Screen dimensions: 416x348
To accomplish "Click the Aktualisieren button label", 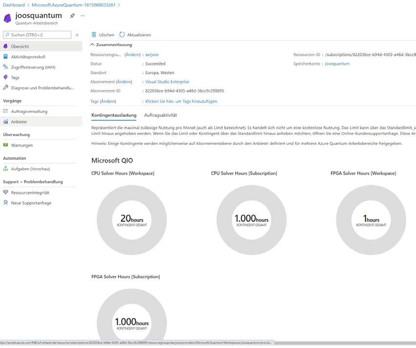I will (139, 35).
